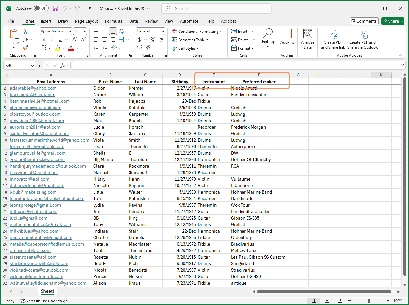The height and width of the screenshot is (305, 409).
Task: Open the File menu
Action: (11, 21)
